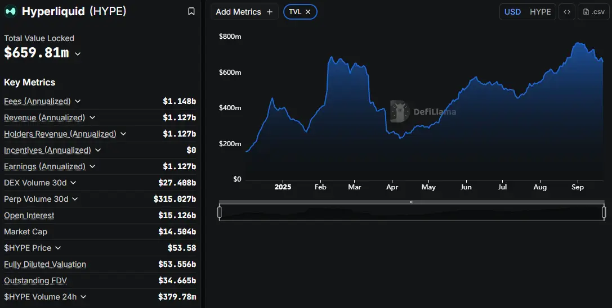Click the plus icon in Add Metrics
The width and height of the screenshot is (612, 308).
click(270, 12)
